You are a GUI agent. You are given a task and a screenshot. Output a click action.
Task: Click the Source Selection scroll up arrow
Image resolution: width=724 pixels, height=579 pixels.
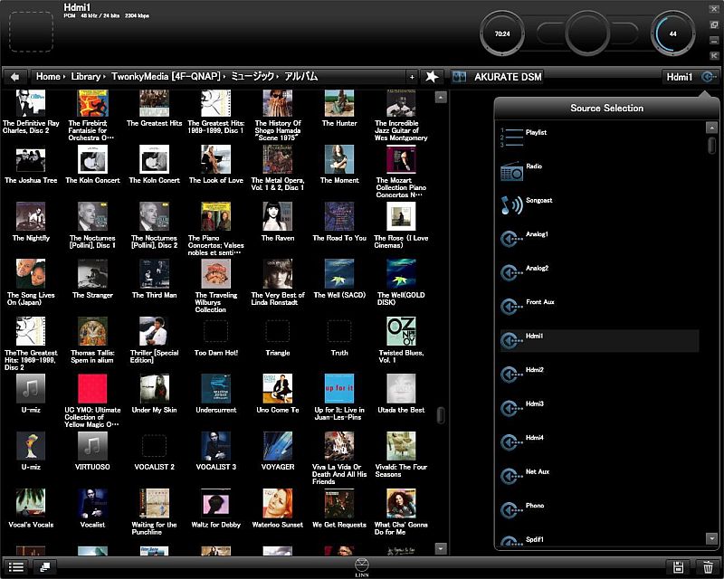[711, 127]
